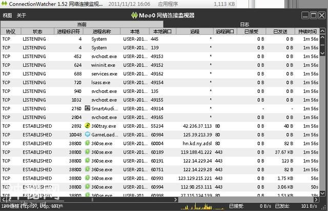Select the SmartAudi... process name
This screenshot has height=211, width=328.
click(x=105, y=108)
